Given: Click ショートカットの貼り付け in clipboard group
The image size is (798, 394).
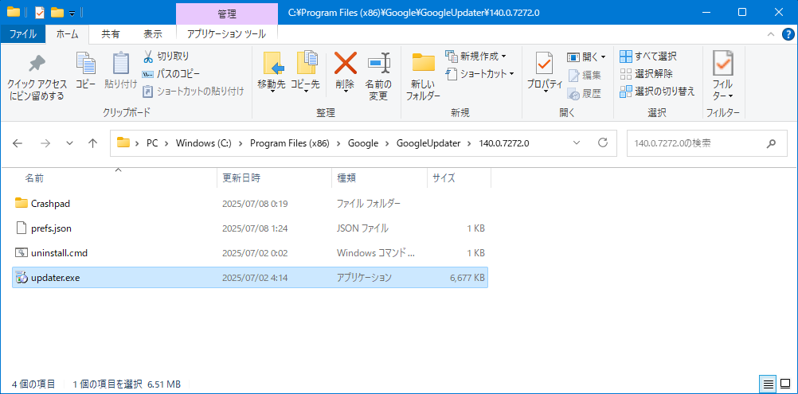Looking at the screenshot, I should [x=193, y=92].
